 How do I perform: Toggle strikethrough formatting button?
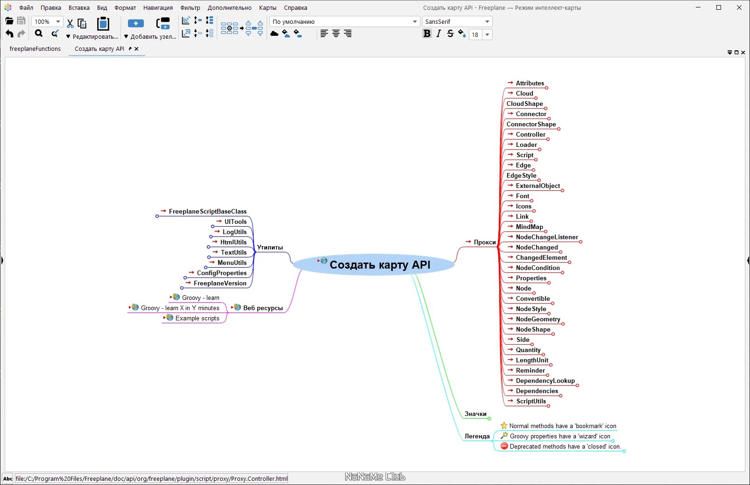tap(450, 34)
